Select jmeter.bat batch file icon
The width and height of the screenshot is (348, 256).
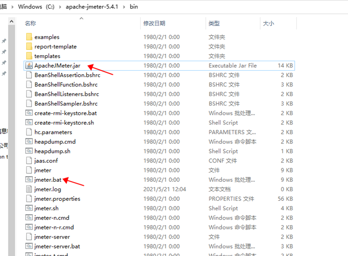(29, 179)
